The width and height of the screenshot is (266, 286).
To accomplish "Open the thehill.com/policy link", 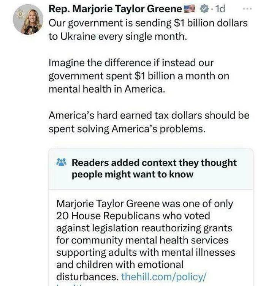I will point(163,276).
